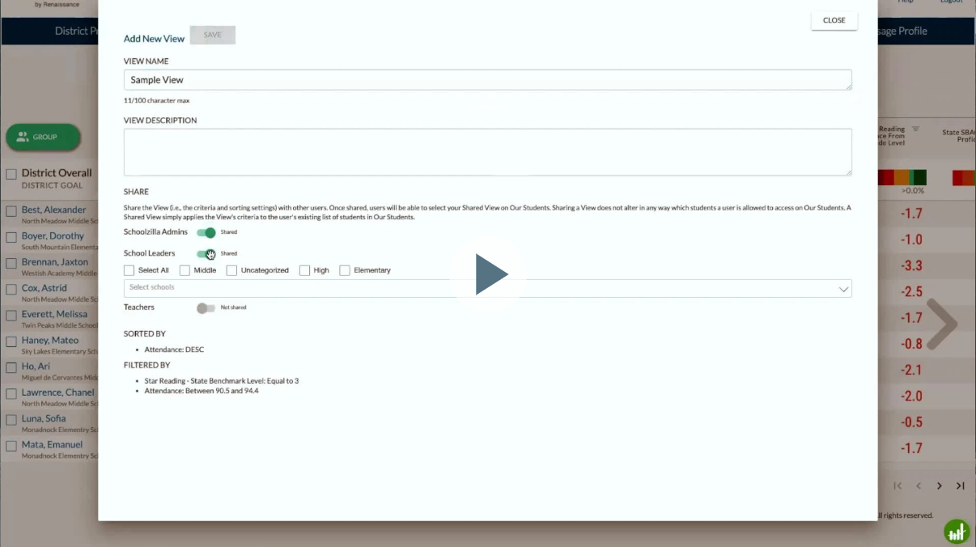Open student Mata, Emanuel link
Viewport: 976px width, 547px height.
[x=53, y=444]
